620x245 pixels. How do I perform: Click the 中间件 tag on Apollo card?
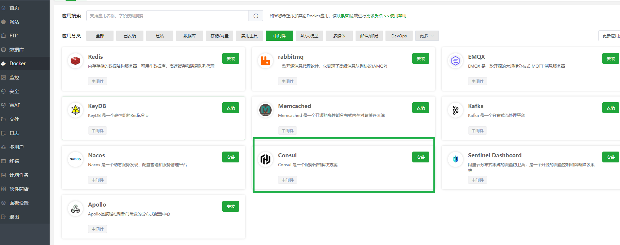(98, 229)
